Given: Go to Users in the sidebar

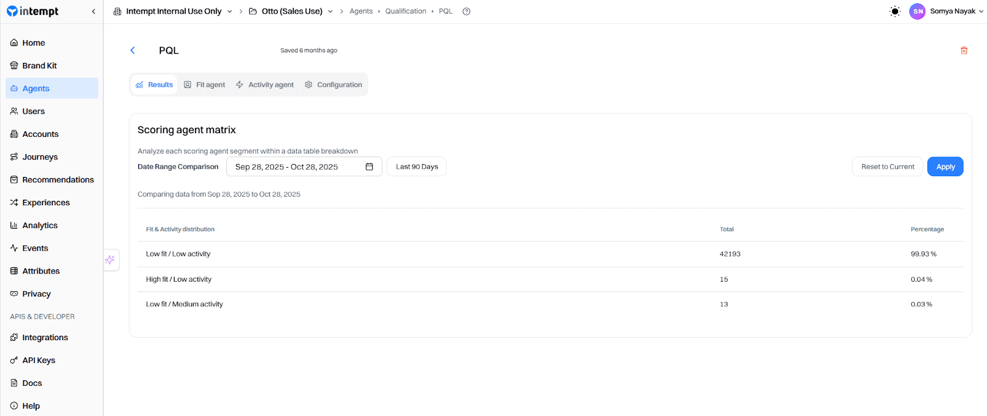Looking at the screenshot, I should 52,111.
